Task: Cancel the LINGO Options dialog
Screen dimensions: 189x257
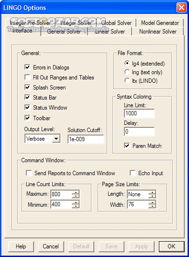Action: 51,246
